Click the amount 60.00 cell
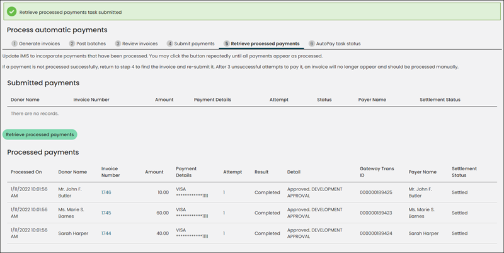The image size is (504, 253). point(163,213)
